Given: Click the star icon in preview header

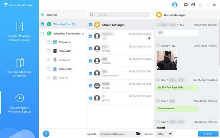Looking at the screenshot, I should coord(159,15).
